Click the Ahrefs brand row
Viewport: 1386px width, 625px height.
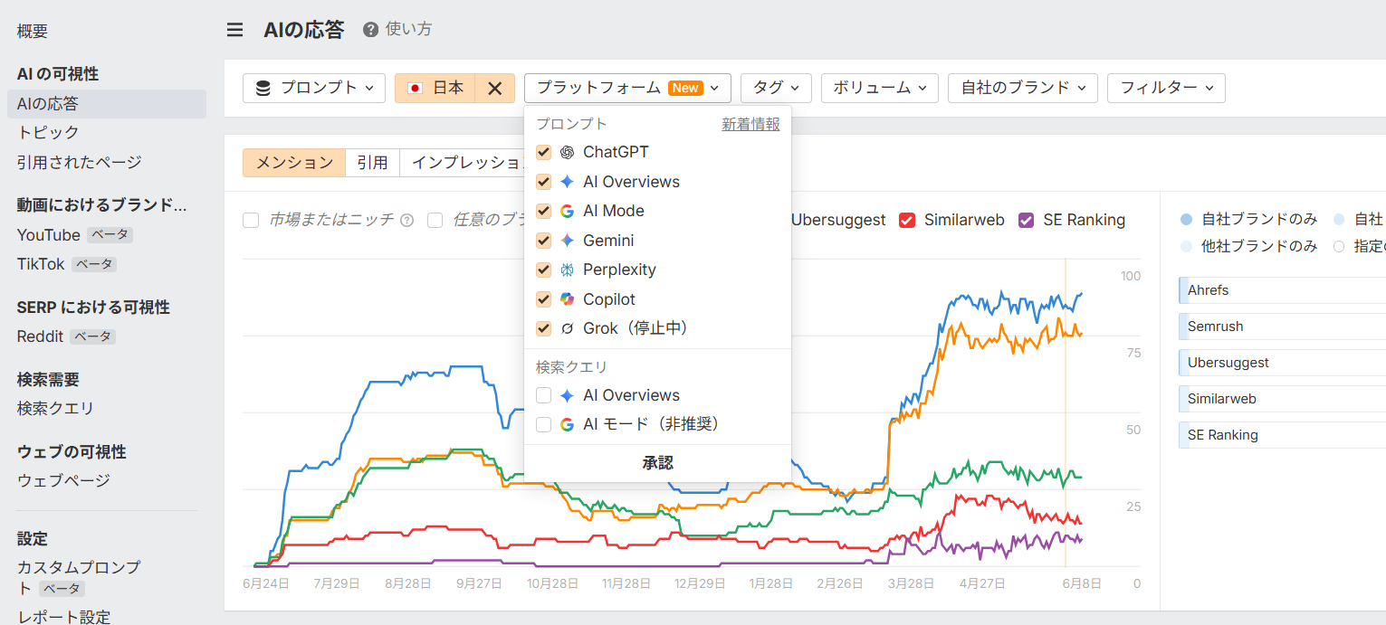point(1282,290)
